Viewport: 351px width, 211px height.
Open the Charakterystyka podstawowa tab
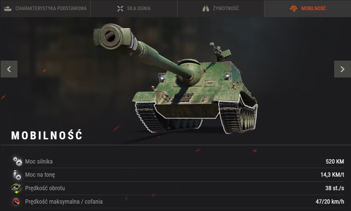(45, 9)
